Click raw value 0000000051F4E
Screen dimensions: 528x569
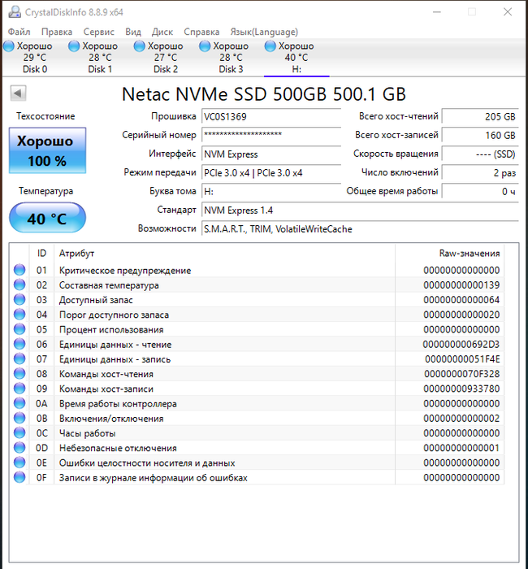coord(462,359)
